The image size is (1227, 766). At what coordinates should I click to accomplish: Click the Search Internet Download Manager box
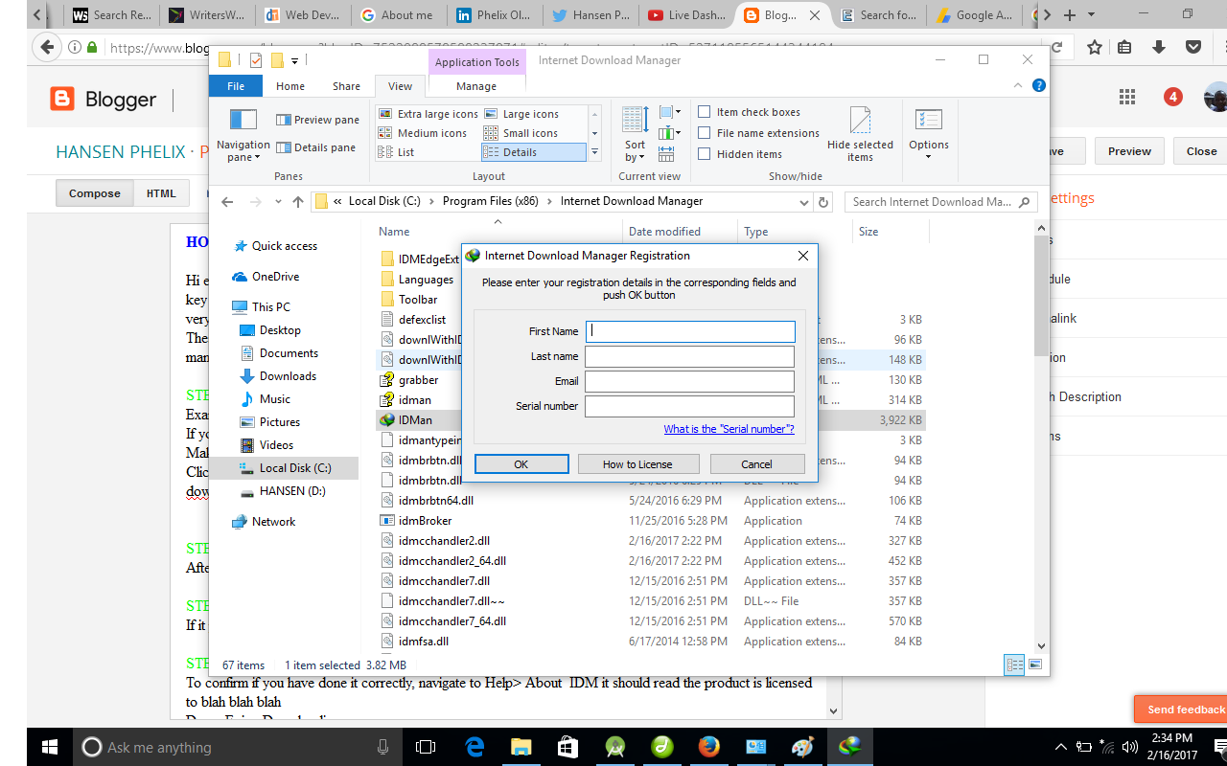(941, 202)
